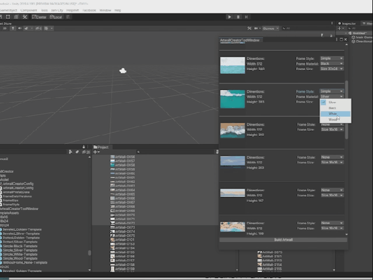This screenshot has width=373, height=280.
Task: Open the Component menu
Action: point(29,10)
